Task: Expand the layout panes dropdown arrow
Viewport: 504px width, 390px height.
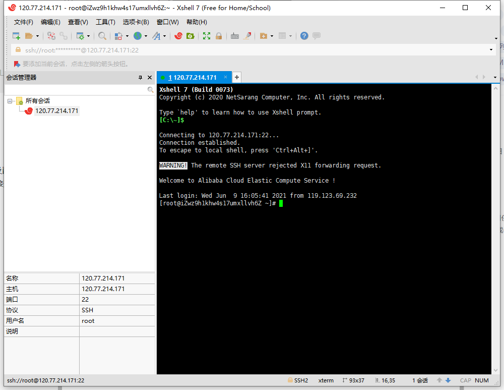Action: click(291, 36)
